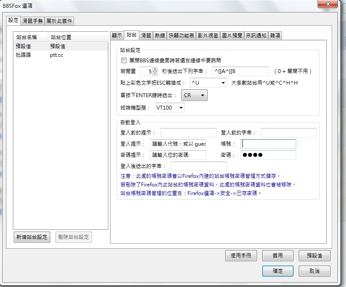Click the 套用 apply button
Image resolution: width=346 pixels, height=287 pixels.
point(278,256)
